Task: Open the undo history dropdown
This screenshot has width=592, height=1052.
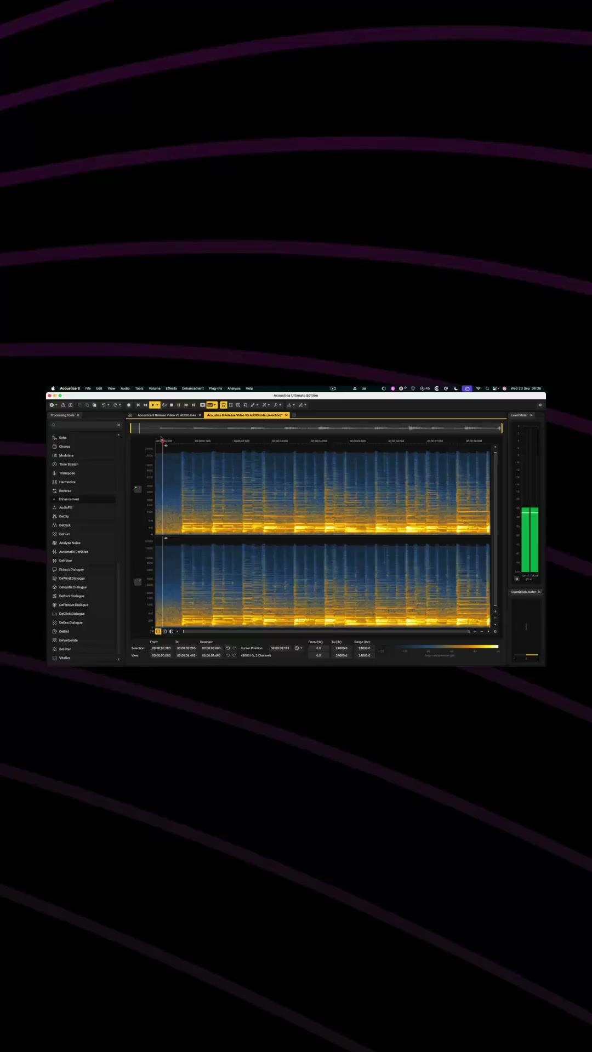Action: (x=109, y=405)
